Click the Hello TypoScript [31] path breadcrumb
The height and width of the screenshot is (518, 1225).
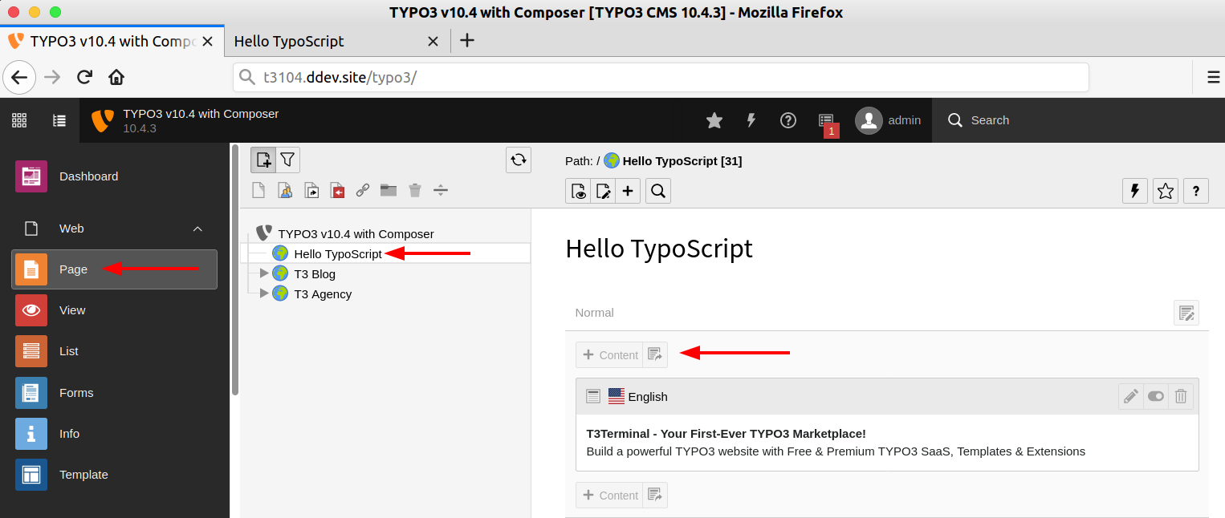pos(682,161)
